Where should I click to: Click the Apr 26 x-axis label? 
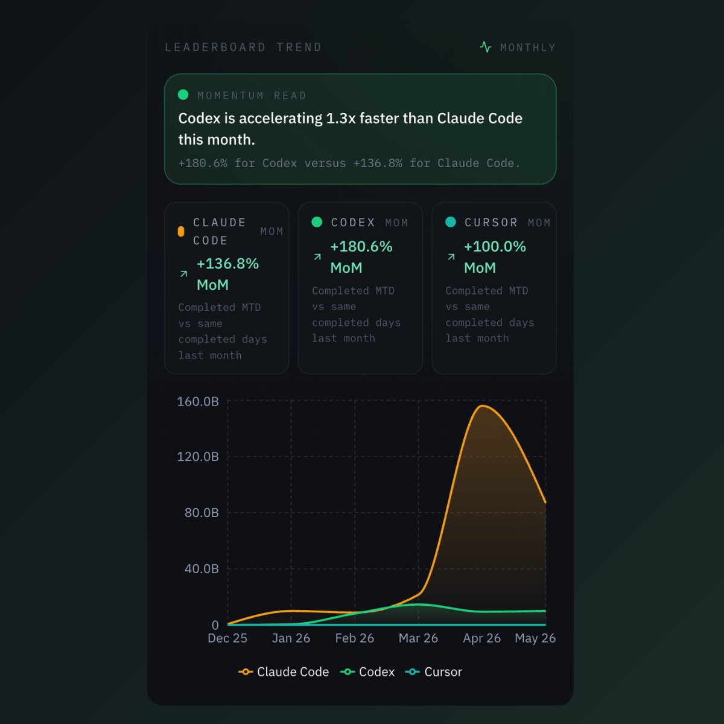point(482,638)
